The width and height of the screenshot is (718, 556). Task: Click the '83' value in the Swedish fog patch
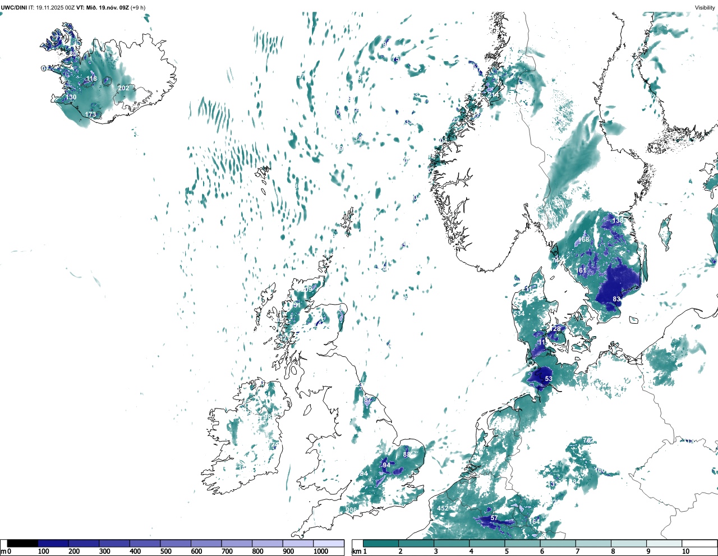(x=616, y=299)
